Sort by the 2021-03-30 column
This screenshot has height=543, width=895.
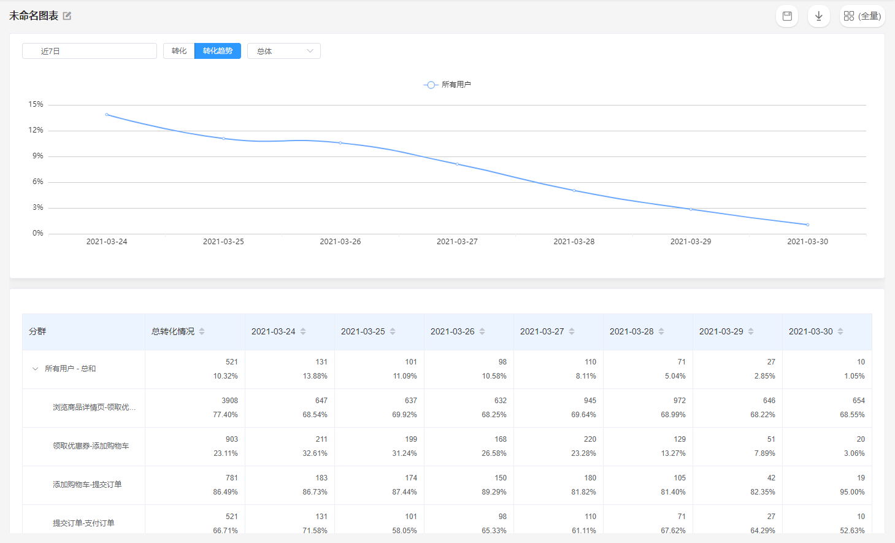click(840, 331)
